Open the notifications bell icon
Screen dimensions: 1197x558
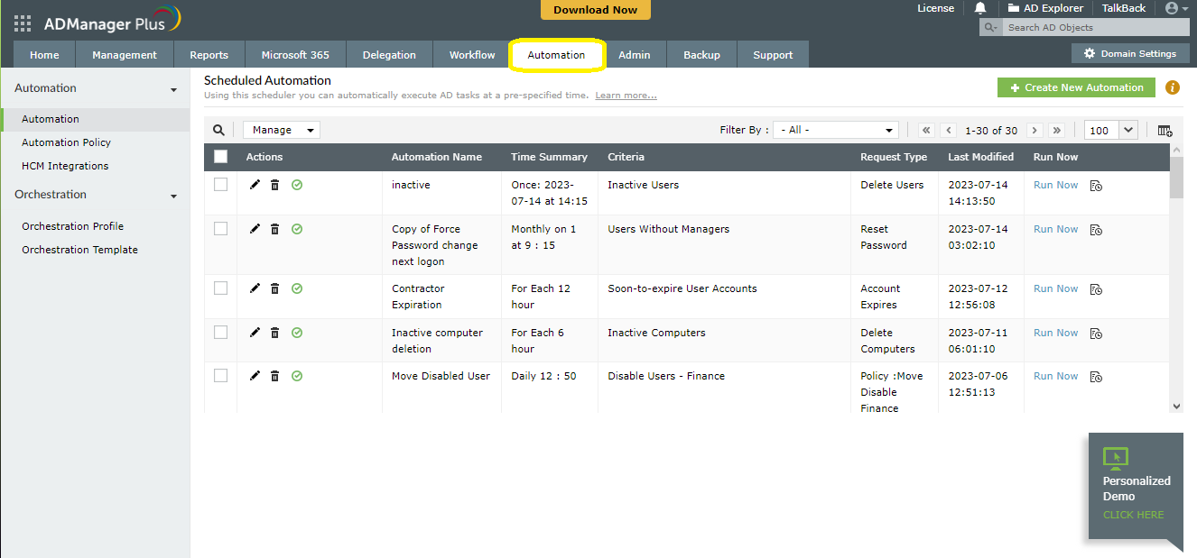point(981,8)
